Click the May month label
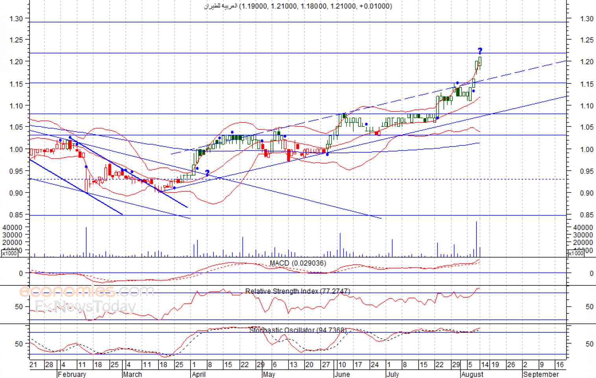The image size is (596, 378). (269, 374)
